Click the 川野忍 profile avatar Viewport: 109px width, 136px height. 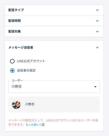(16, 104)
